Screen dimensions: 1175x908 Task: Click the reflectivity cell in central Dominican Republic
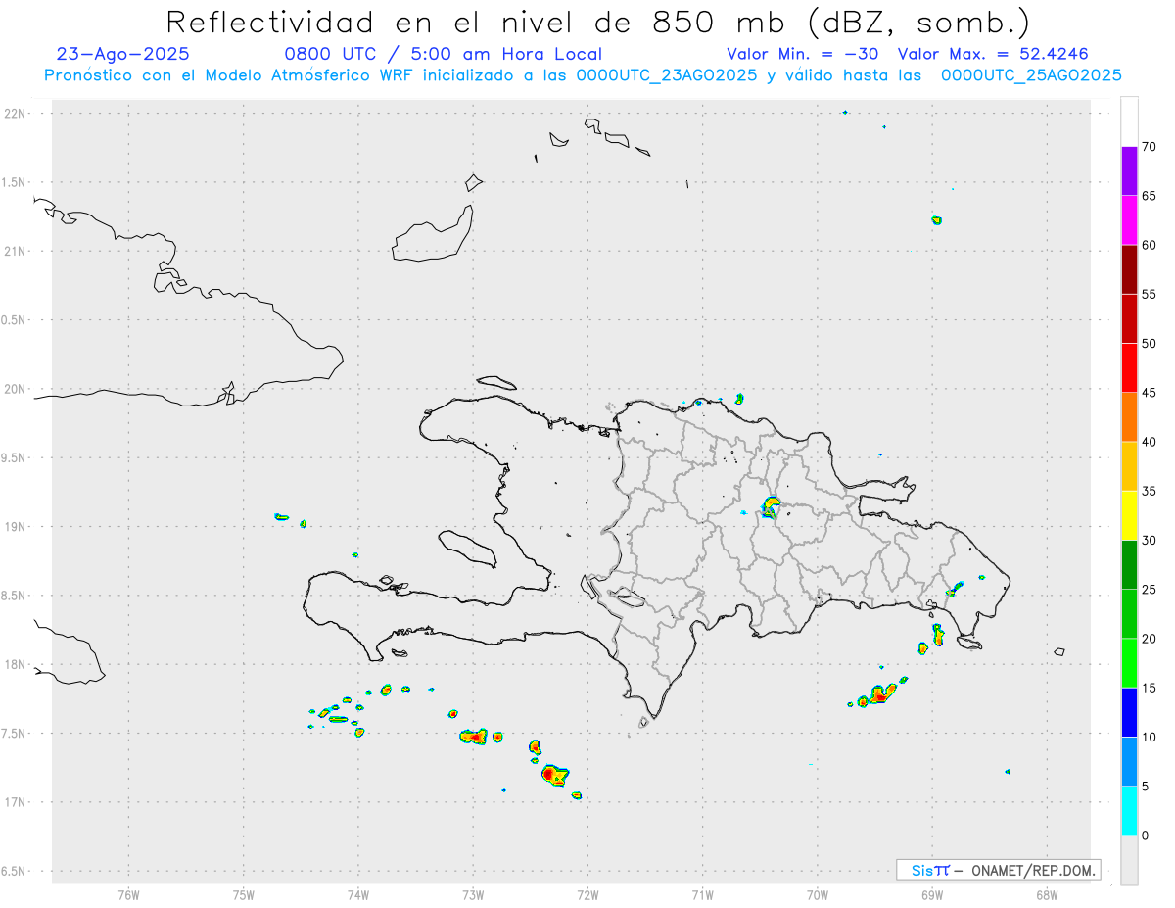click(x=771, y=506)
